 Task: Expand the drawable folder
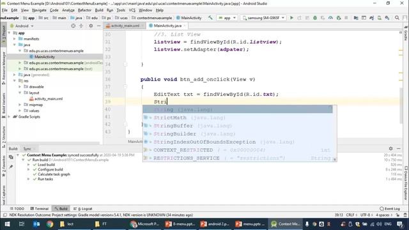point(20,87)
